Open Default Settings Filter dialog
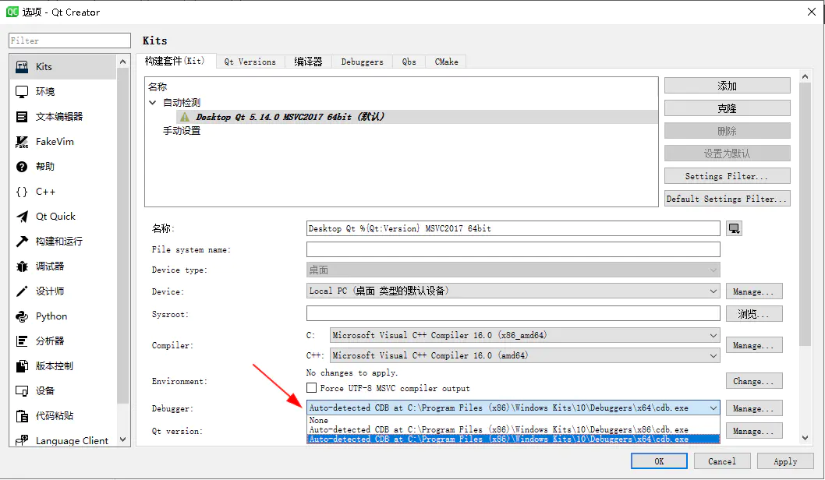The height and width of the screenshot is (480, 825). pos(726,198)
